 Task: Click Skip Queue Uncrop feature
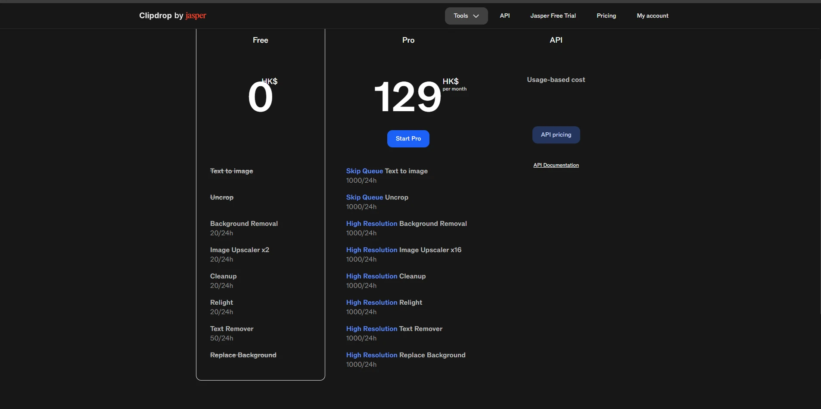point(377,197)
